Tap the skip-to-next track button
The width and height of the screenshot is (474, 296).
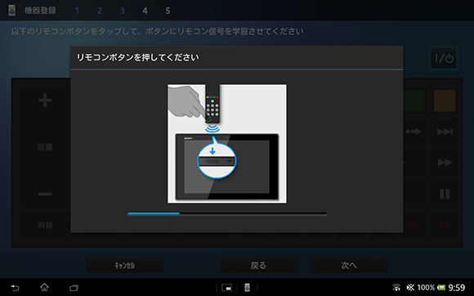(445, 131)
